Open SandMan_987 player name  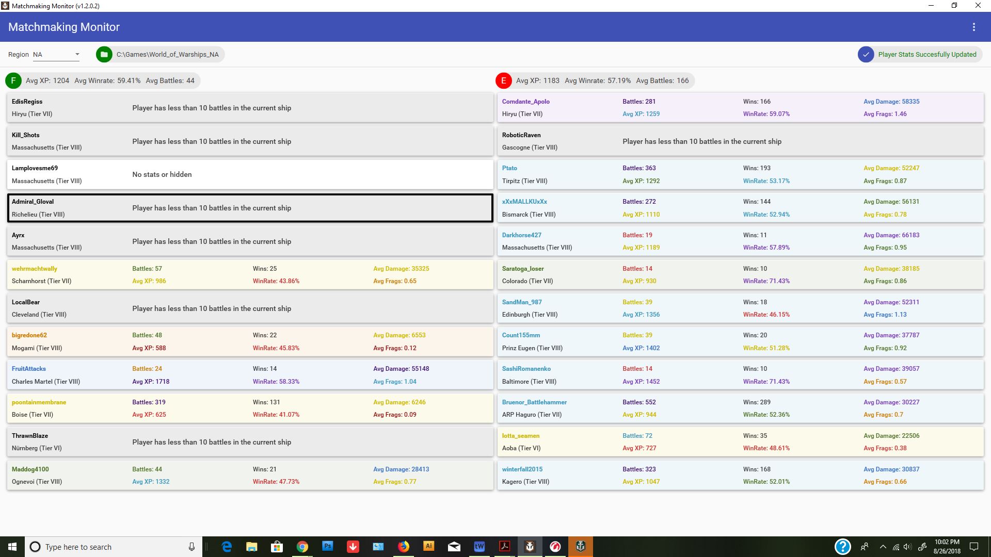tap(522, 302)
